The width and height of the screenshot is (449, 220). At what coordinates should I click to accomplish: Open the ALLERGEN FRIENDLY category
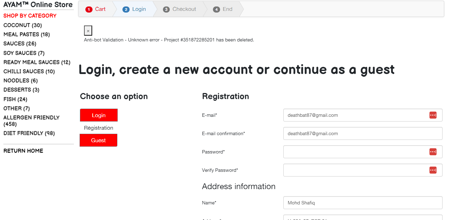[x=31, y=121]
